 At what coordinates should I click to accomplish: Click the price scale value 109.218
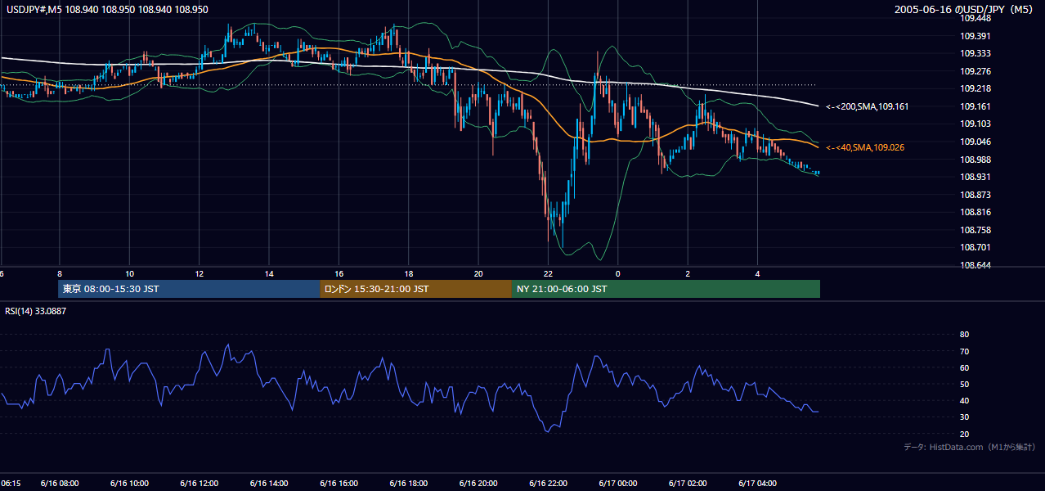pyautogui.click(x=975, y=88)
